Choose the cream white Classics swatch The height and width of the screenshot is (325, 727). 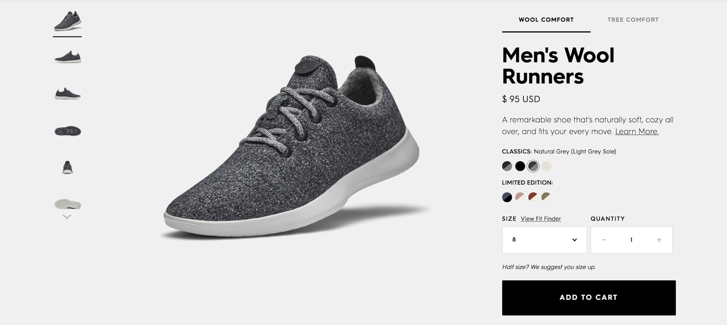546,166
